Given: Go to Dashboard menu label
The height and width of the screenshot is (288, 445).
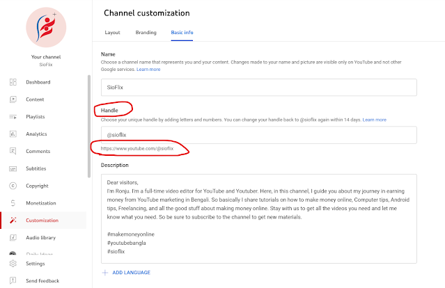Looking at the screenshot, I should coord(38,82).
